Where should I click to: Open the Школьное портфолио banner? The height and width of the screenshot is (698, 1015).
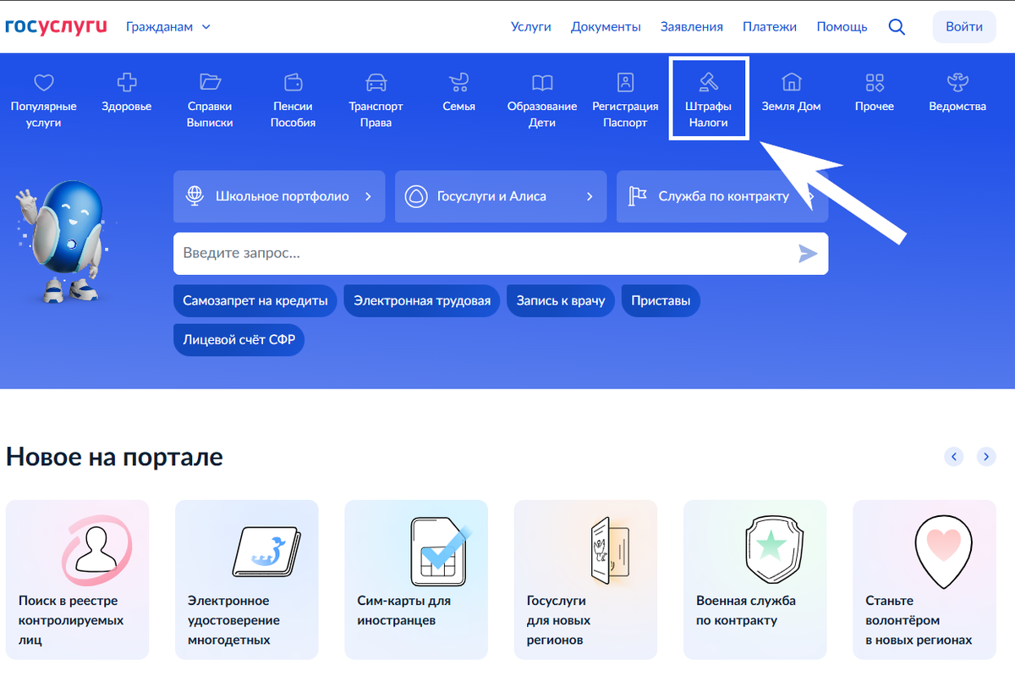(x=279, y=196)
